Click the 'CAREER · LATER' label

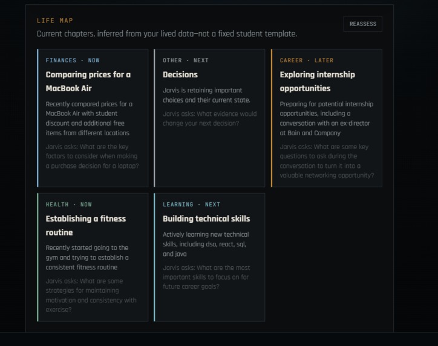[307, 60]
